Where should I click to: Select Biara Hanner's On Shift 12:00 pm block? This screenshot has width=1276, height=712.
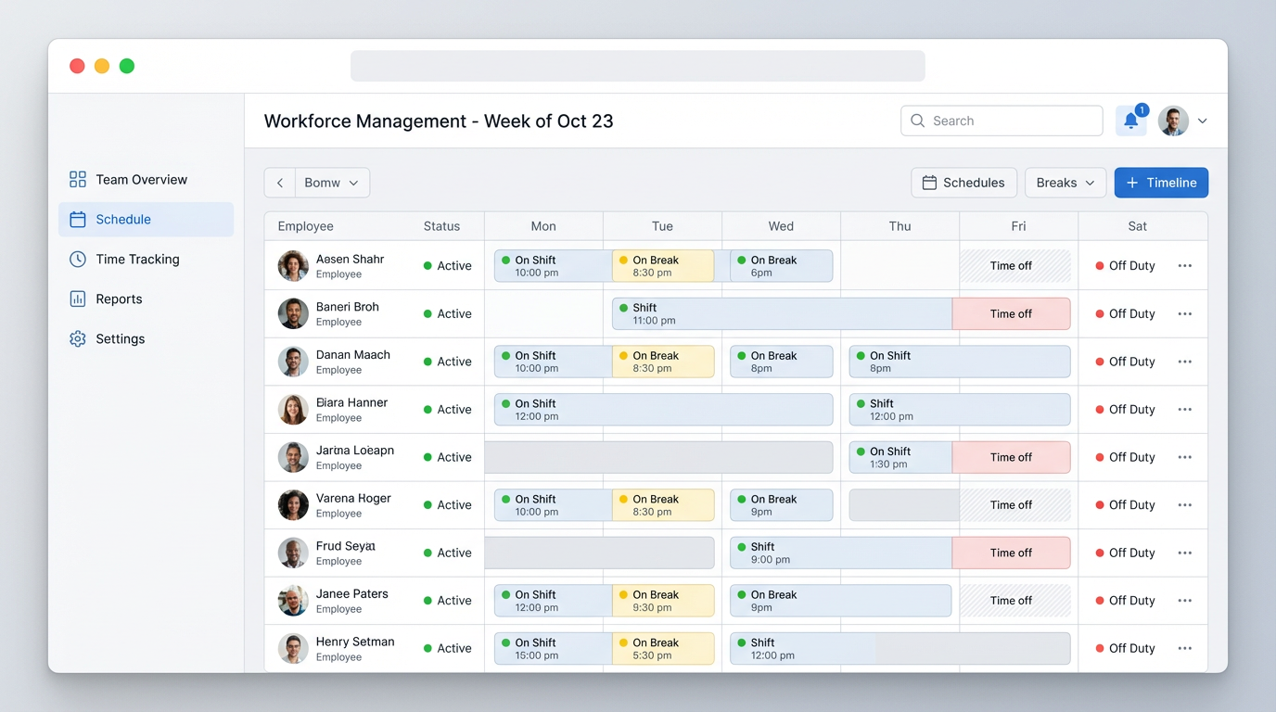click(663, 410)
